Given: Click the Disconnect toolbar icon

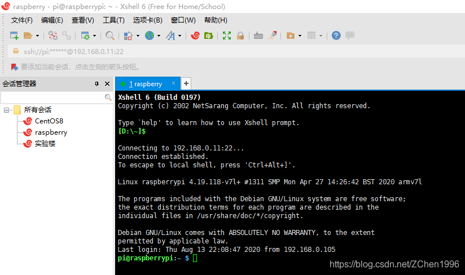Looking at the screenshot, I should 53,36.
